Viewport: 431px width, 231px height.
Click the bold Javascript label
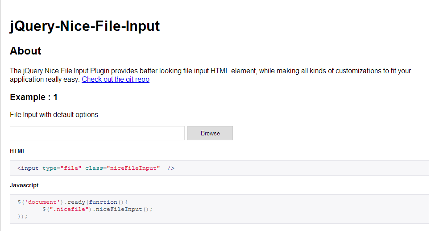(24, 185)
